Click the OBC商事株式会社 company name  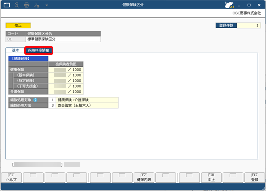[247, 13]
